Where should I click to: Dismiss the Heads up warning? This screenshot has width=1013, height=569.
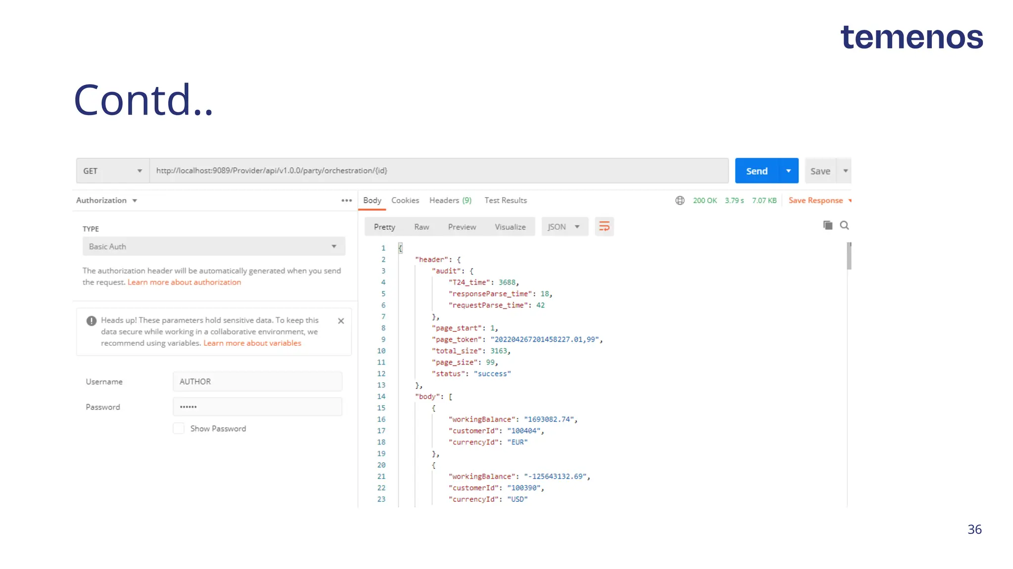(x=341, y=321)
